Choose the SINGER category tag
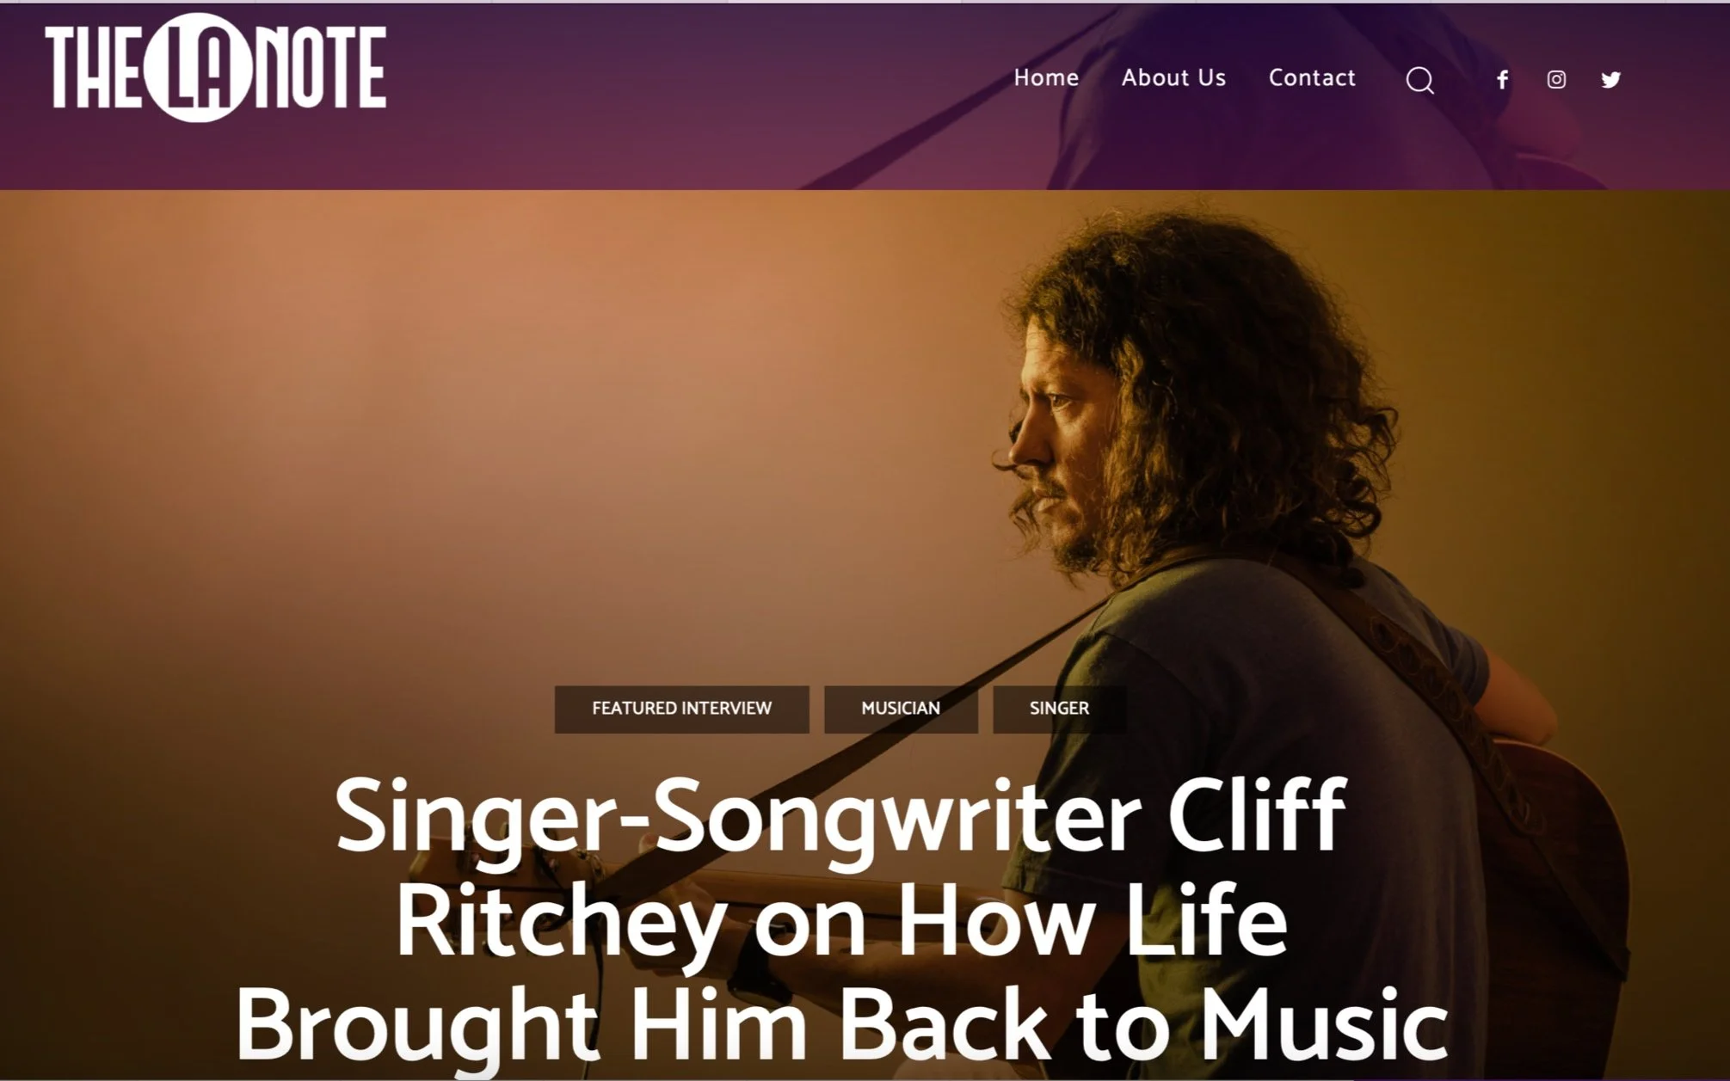The height and width of the screenshot is (1081, 1730). pos(1059,709)
